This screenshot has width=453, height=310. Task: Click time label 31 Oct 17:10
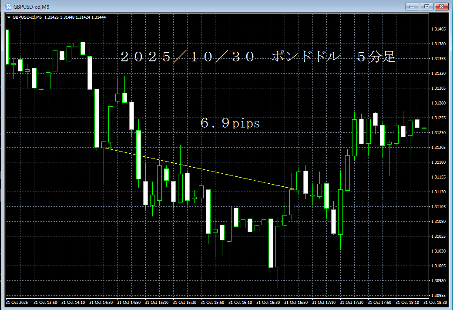click(x=324, y=303)
